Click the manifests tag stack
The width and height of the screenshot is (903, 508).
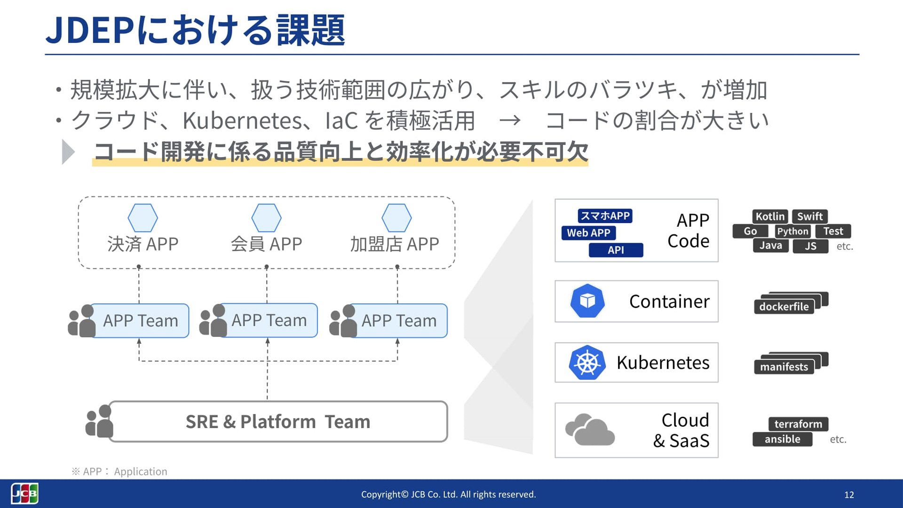(x=784, y=366)
